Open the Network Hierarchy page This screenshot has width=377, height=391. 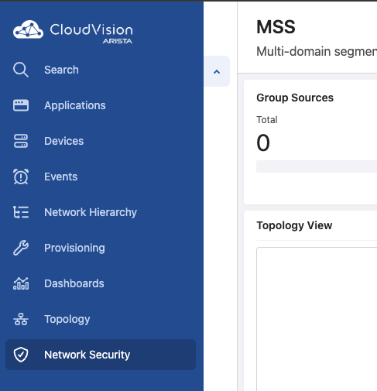pyautogui.click(x=91, y=212)
